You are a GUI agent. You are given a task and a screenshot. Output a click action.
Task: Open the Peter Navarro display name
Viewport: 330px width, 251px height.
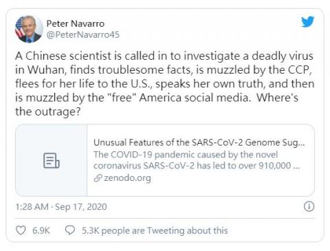point(76,23)
